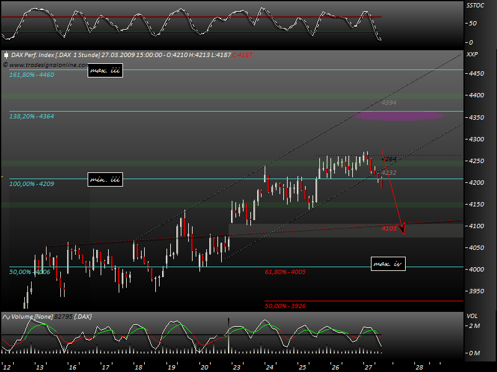
Task: Click the '50' stochastic axis tick
Action: click(473, 24)
